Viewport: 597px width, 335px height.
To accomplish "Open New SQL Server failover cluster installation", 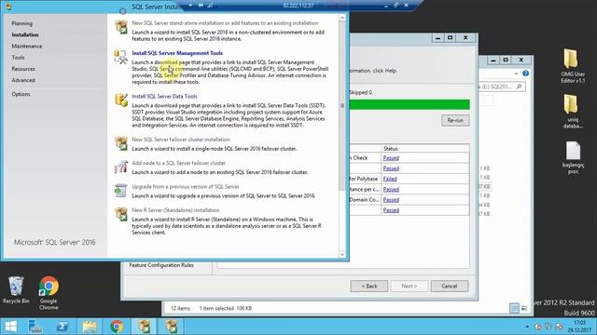I will coord(180,140).
